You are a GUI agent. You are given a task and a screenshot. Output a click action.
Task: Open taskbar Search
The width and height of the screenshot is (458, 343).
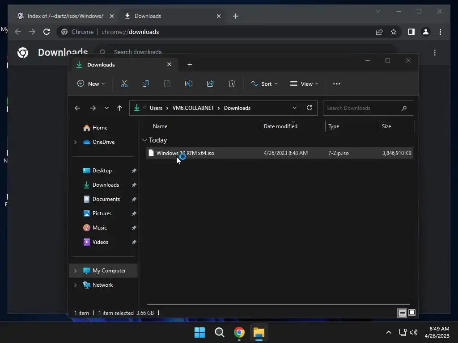pyautogui.click(x=219, y=332)
